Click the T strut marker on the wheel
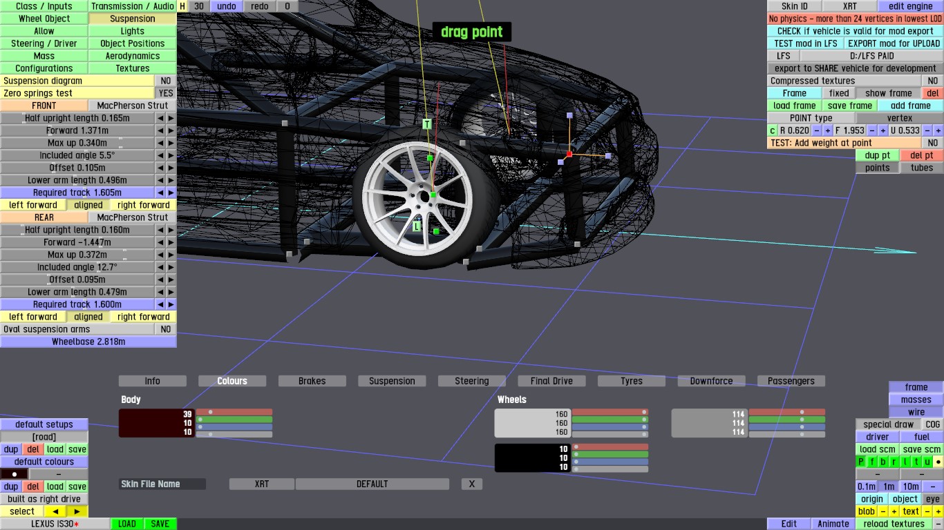Screen dimensions: 944x530 click(427, 124)
